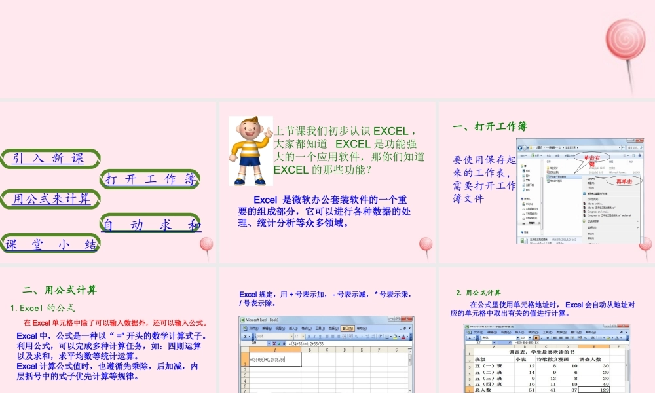Open the file explorer screenshot on 打开工作簿 slide

tap(580, 191)
